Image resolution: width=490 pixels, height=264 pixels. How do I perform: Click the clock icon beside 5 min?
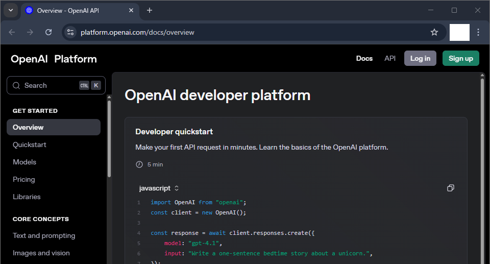tap(139, 164)
